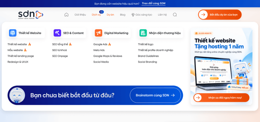Click Bắt đầu dự án của bạn button
The height and width of the screenshot is (122, 260).
[x=220, y=15]
